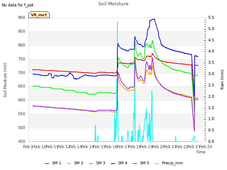Click the 3.0 rain axis tick label
Image resolution: width=227 pixels, height=170 pixels.
tap(211, 74)
